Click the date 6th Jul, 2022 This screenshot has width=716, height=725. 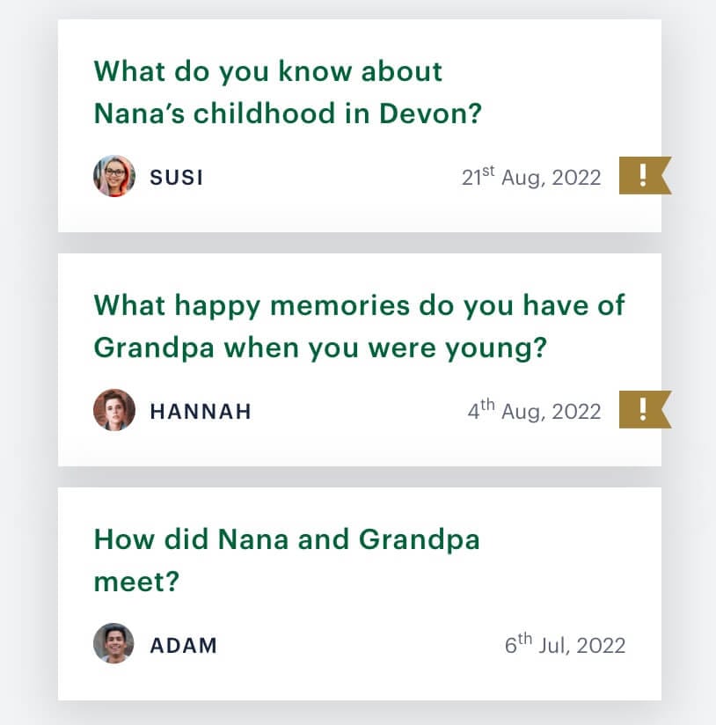tap(565, 645)
